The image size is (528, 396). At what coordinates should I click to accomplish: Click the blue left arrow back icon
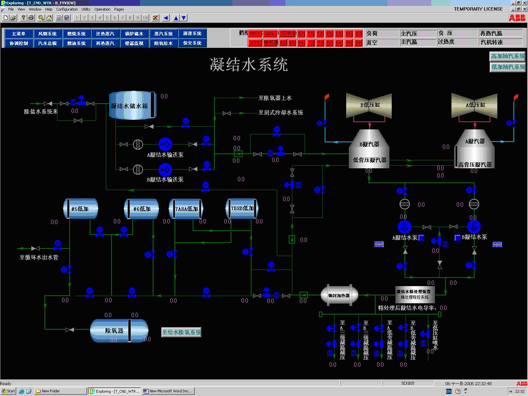tap(166, 18)
